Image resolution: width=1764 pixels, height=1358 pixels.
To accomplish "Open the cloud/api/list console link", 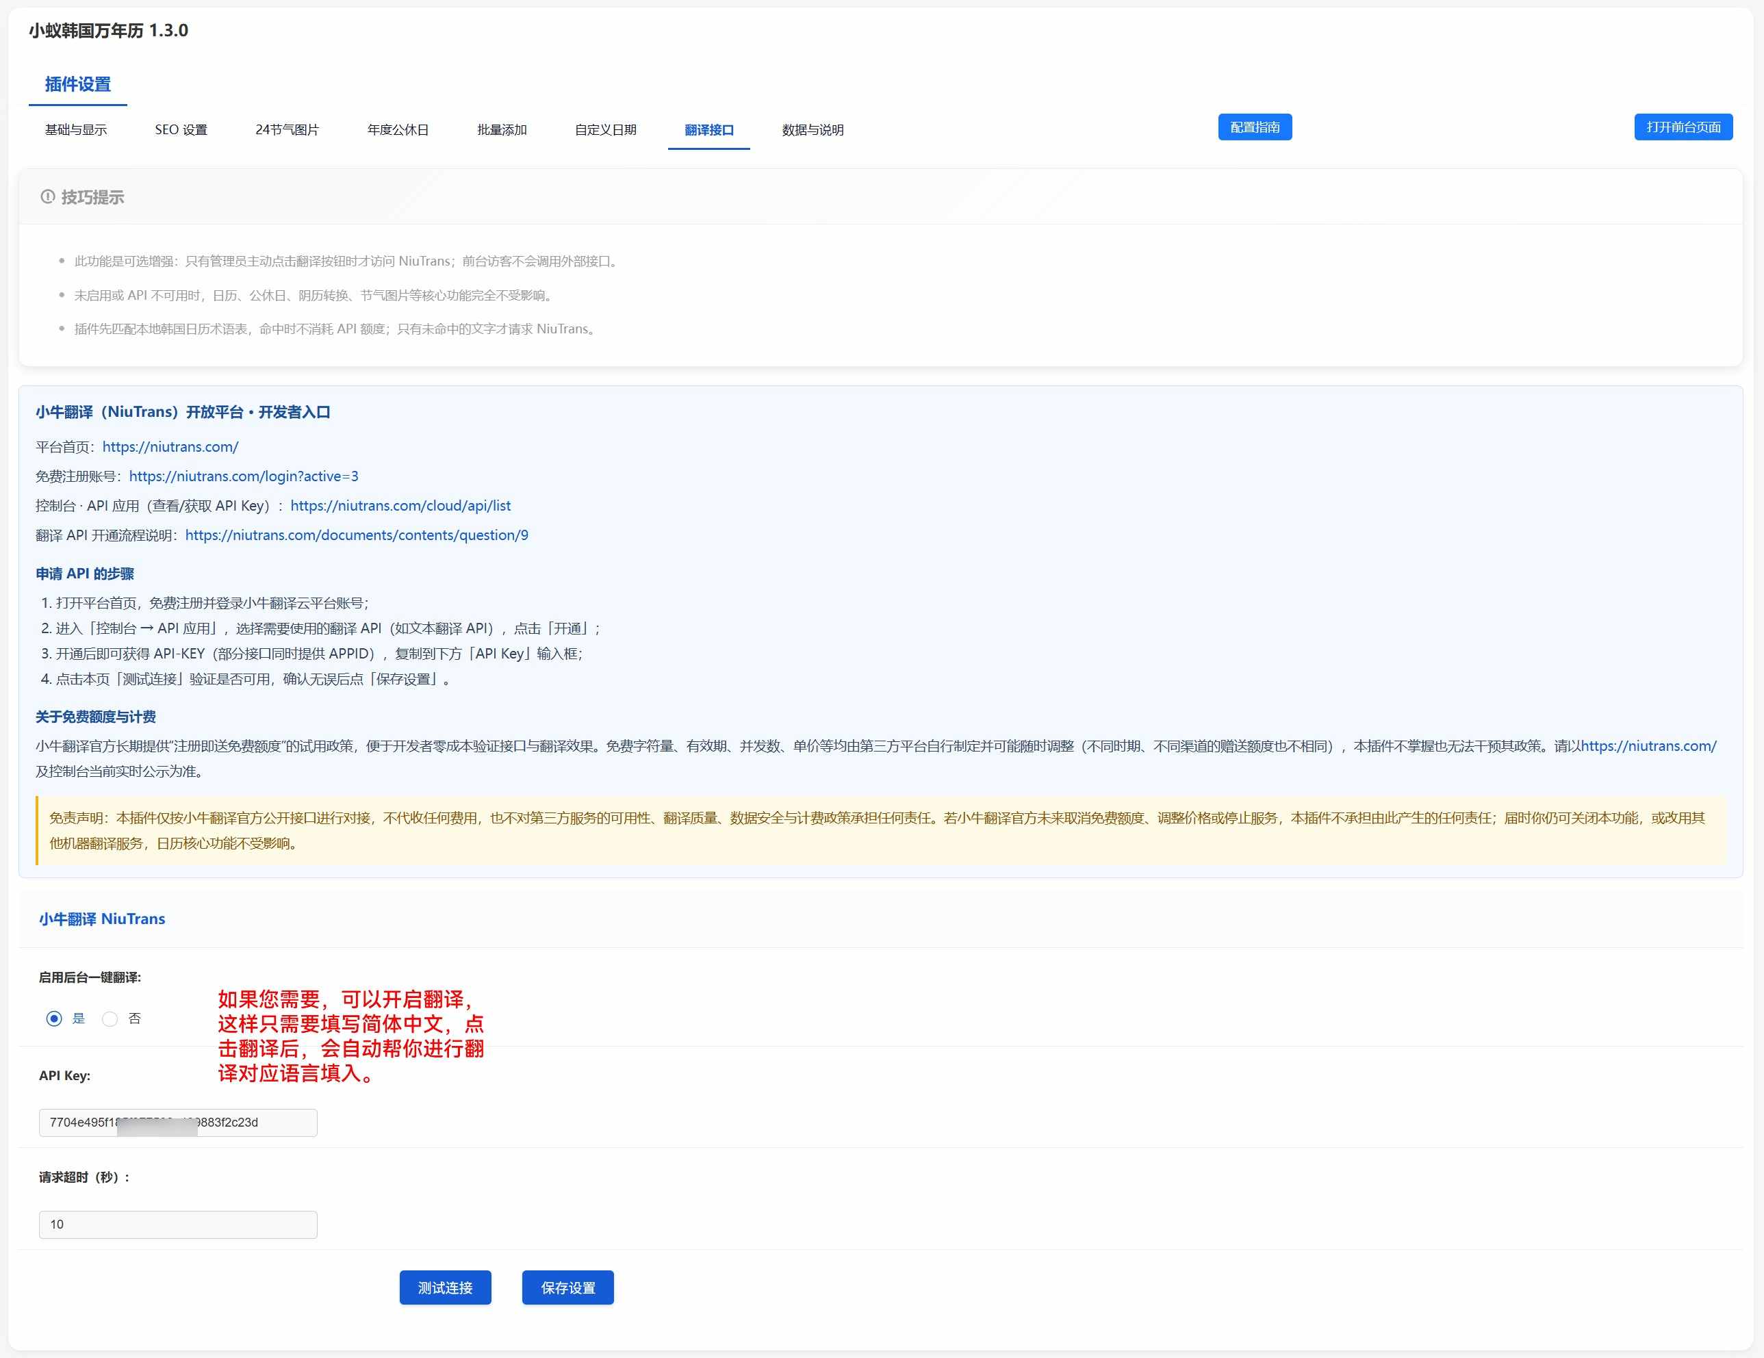I will tap(400, 506).
